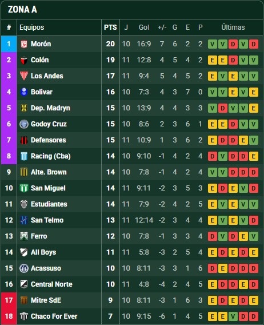
Task: Click the blue position 1 marker
Action: click(9, 44)
